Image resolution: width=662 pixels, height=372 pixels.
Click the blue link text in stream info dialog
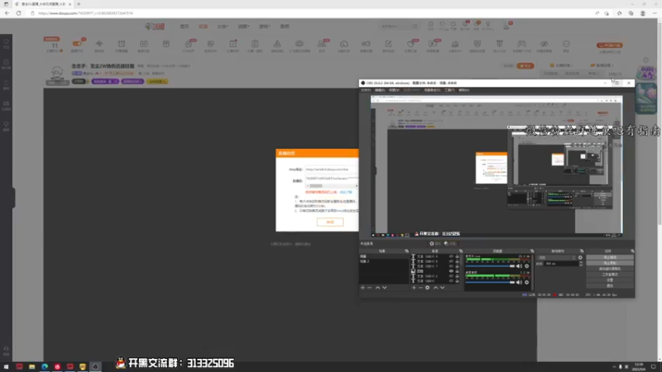click(346, 192)
